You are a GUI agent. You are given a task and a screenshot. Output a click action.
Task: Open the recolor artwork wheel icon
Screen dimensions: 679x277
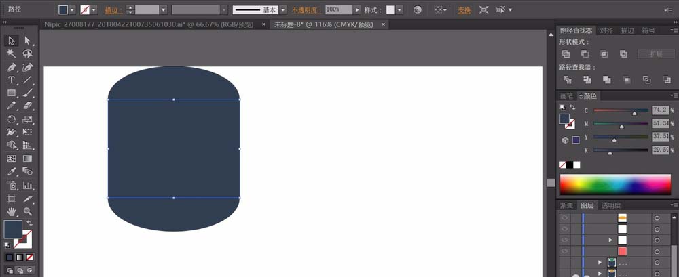coord(418,9)
